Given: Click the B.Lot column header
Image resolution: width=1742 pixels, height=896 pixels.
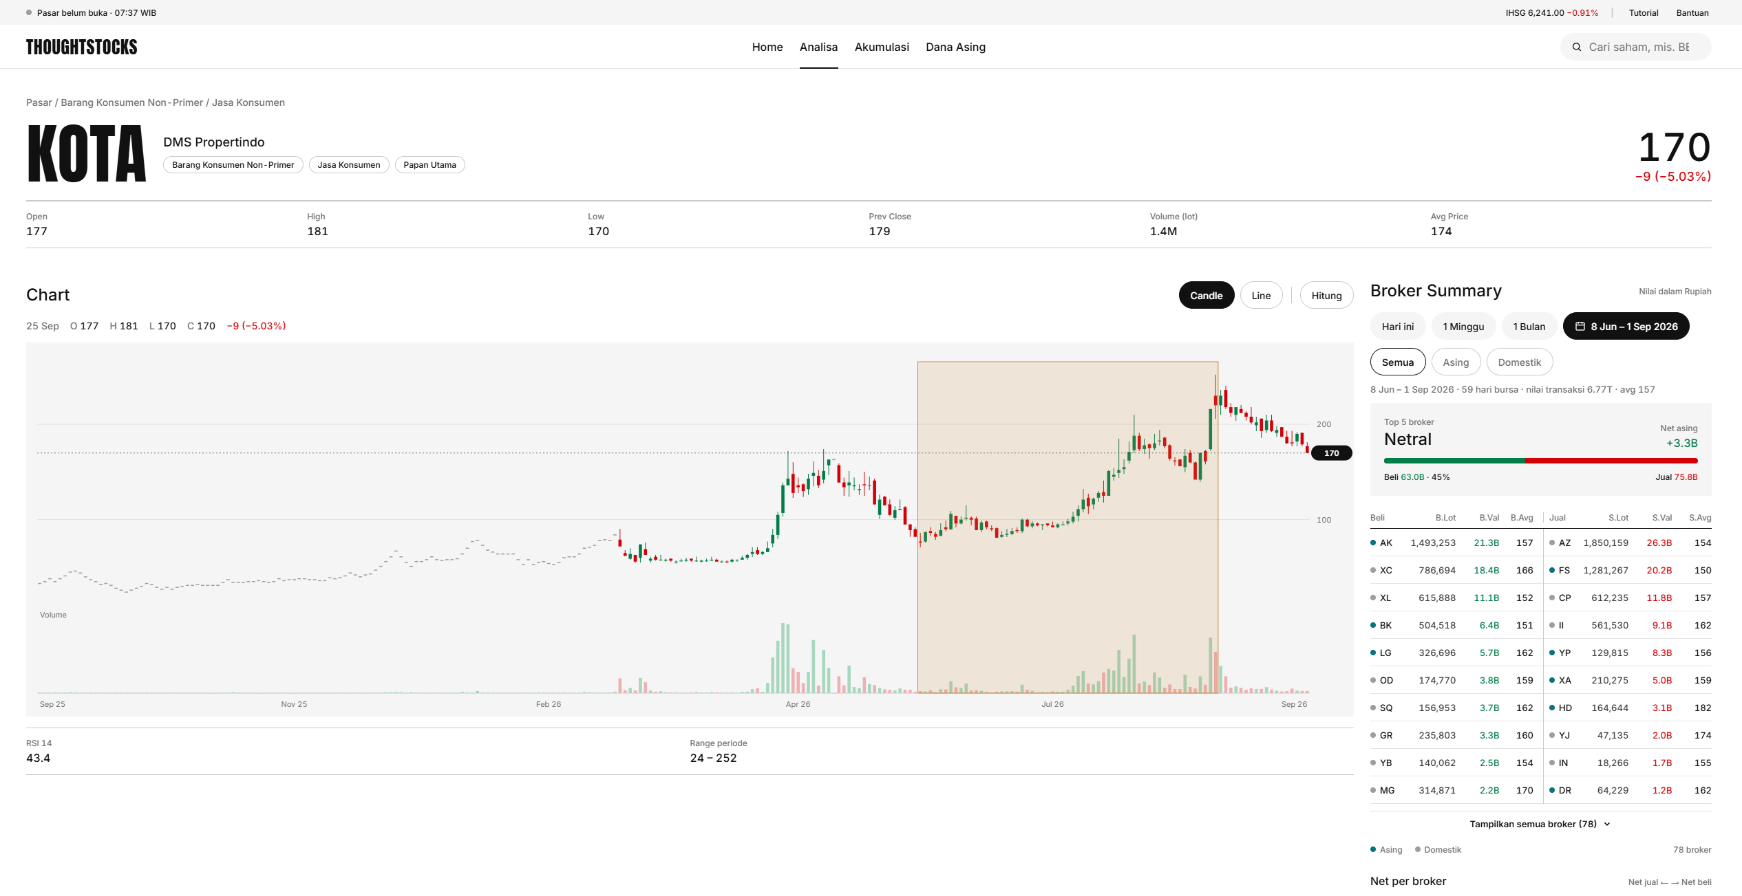Looking at the screenshot, I should click(x=1445, y=518).
